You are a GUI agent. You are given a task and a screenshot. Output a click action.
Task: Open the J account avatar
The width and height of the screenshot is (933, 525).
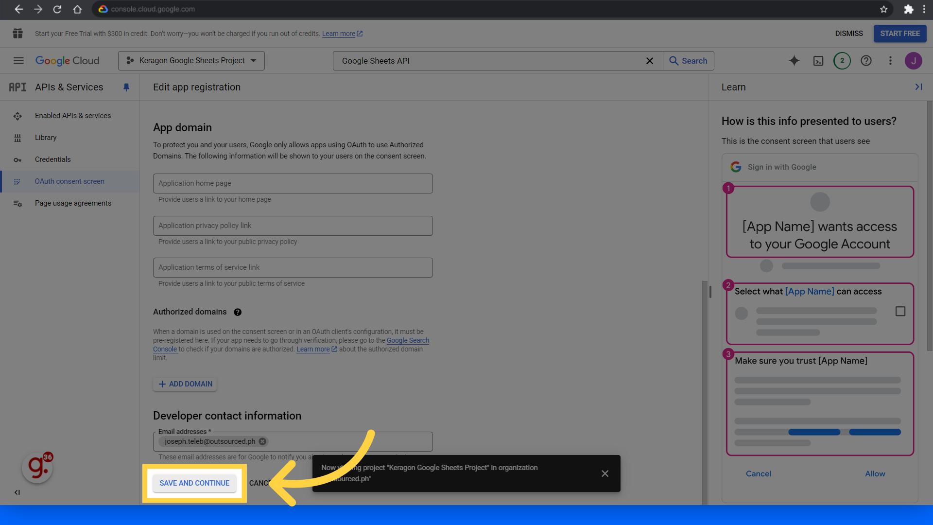tap(914, 61)
